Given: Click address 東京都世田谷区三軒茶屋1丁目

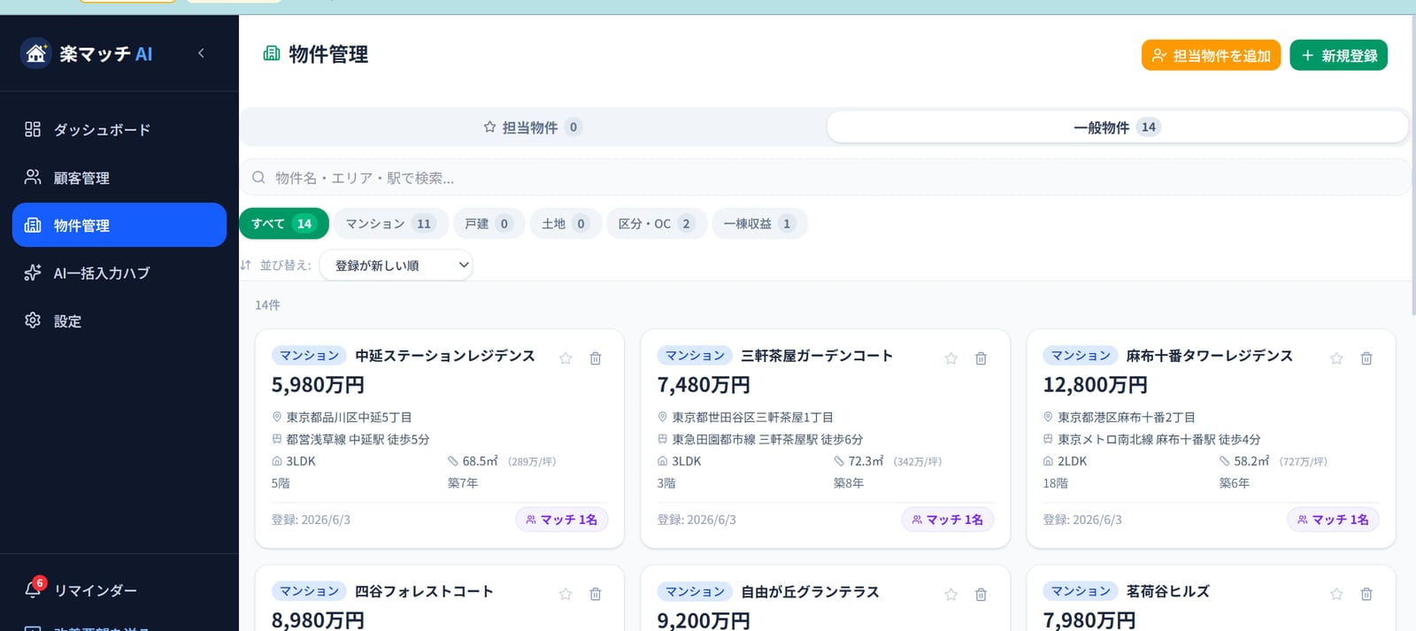Looking at the screenshot, I should point(752,417).
